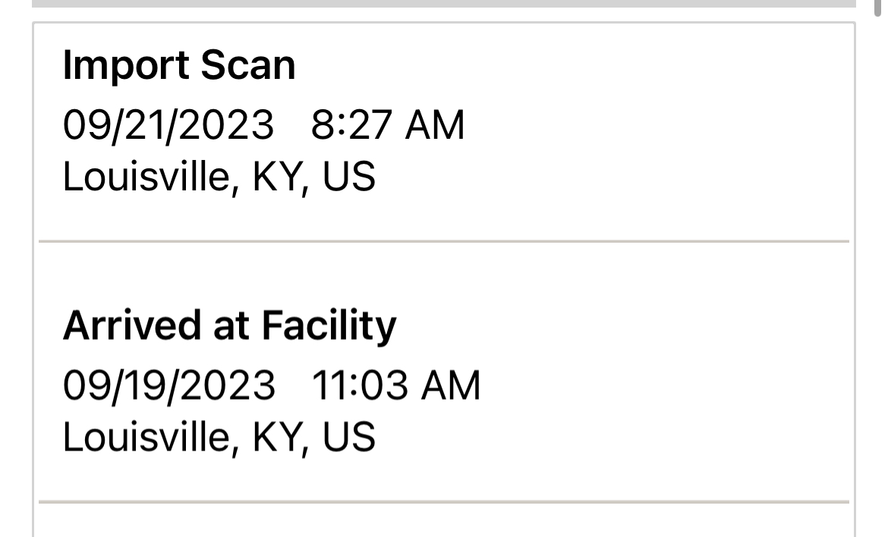Open the Arrived at Facility heading

(229, 326)
